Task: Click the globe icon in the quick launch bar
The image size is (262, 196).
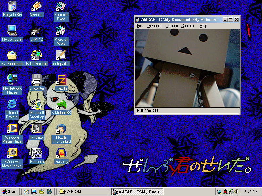Action: (x=49, y=192)
